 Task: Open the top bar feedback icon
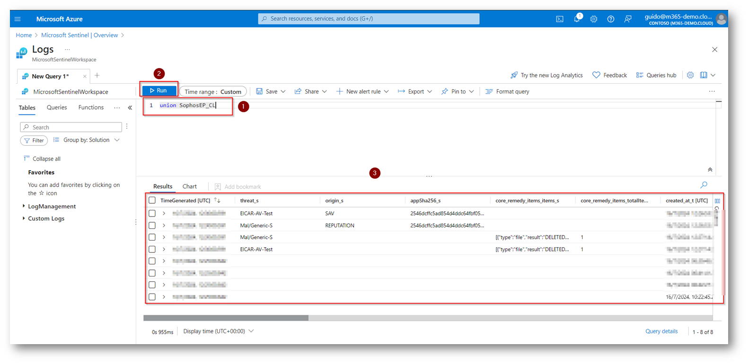[628, 19]
